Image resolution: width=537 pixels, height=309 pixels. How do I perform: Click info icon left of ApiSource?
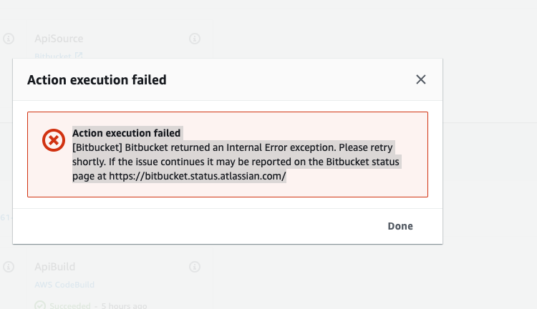9,39
